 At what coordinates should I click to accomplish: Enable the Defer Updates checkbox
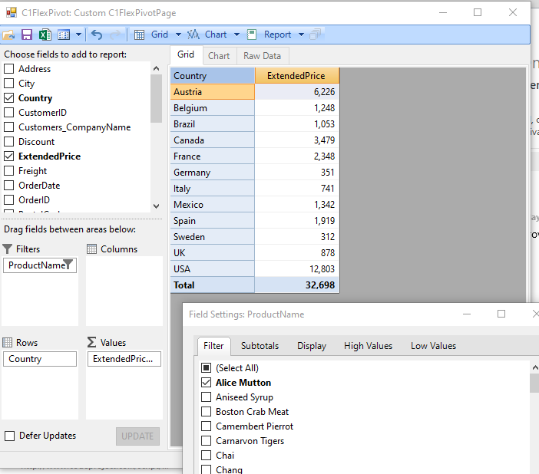point(10,436)
